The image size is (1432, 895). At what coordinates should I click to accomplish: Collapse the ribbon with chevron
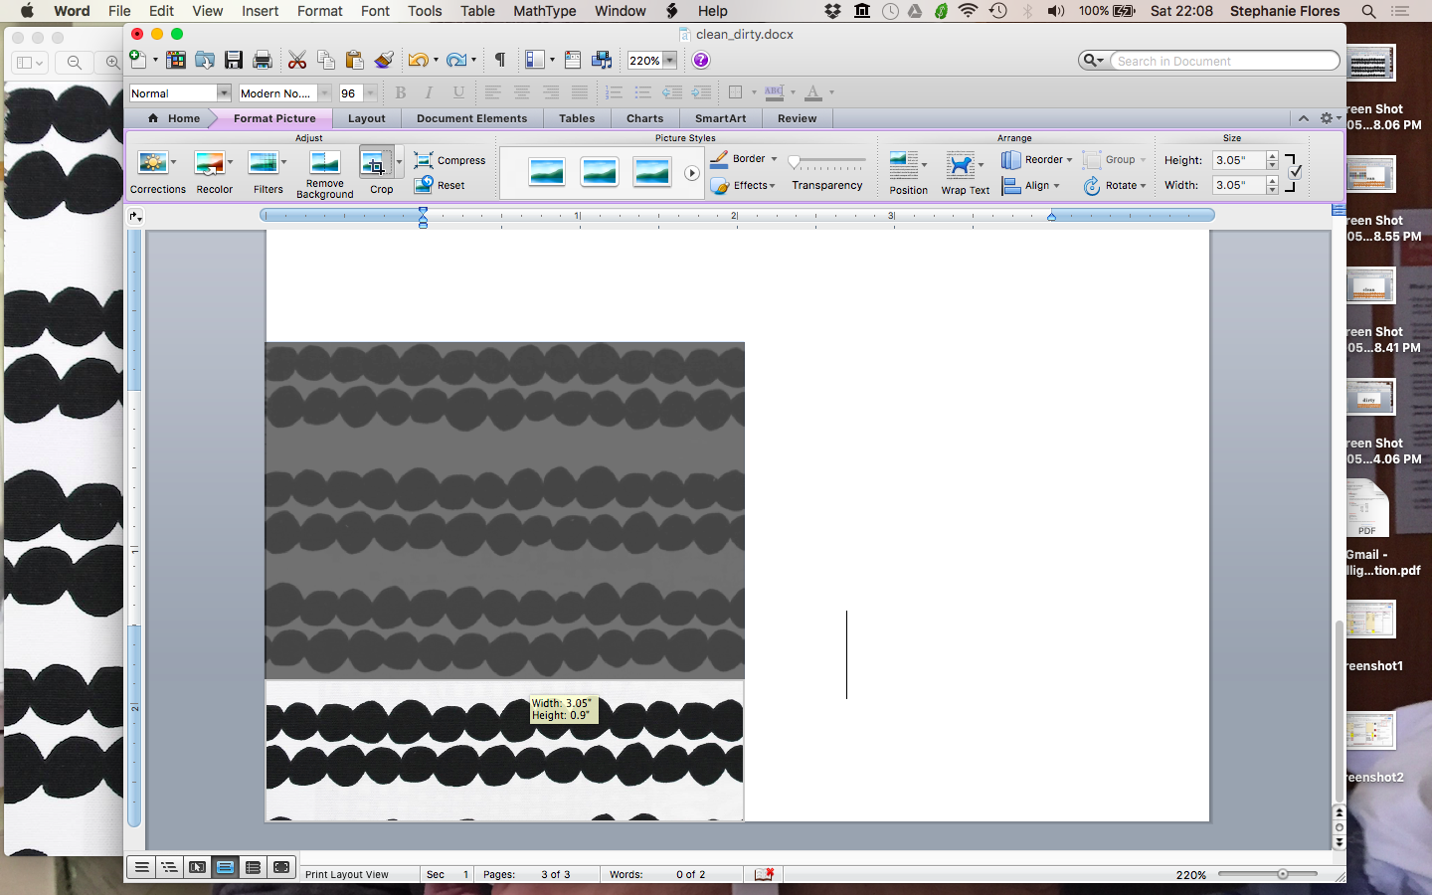click(x=1303, y=118)
